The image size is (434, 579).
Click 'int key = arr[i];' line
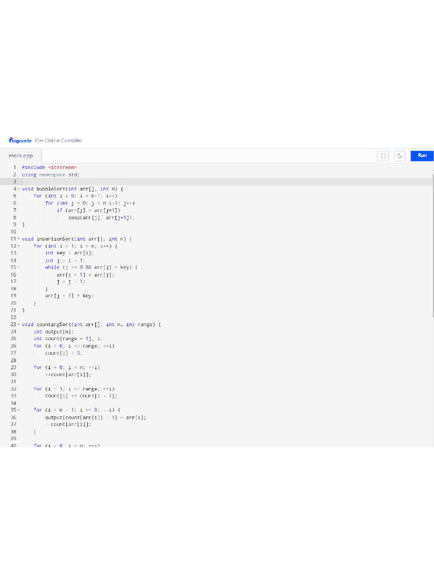tap(70, 253)
